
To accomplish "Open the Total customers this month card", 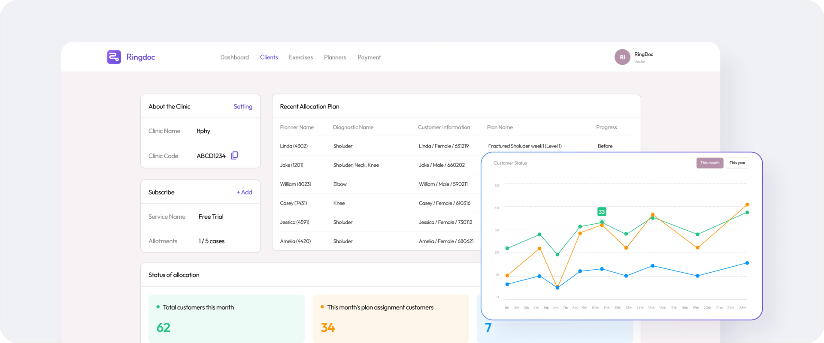I will (x=227, y=319).
